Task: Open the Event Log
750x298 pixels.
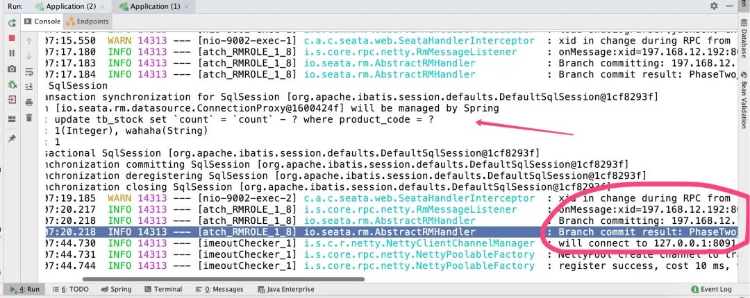Action: click(x=712, y=290)
